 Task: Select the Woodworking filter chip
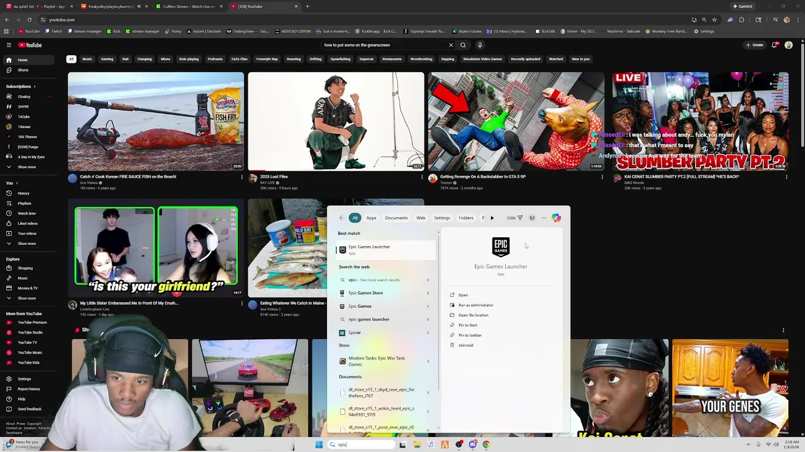[x=421, y=59]
